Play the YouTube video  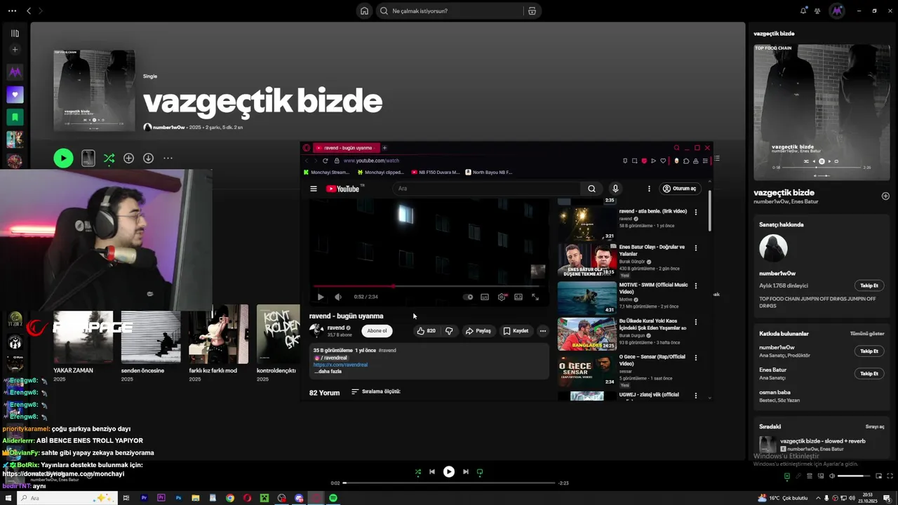321,297
